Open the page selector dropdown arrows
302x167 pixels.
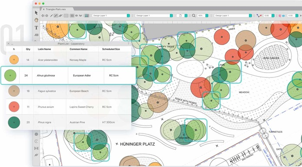[186, 16]
